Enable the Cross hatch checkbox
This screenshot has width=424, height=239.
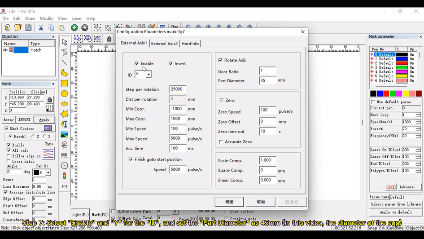9,161
